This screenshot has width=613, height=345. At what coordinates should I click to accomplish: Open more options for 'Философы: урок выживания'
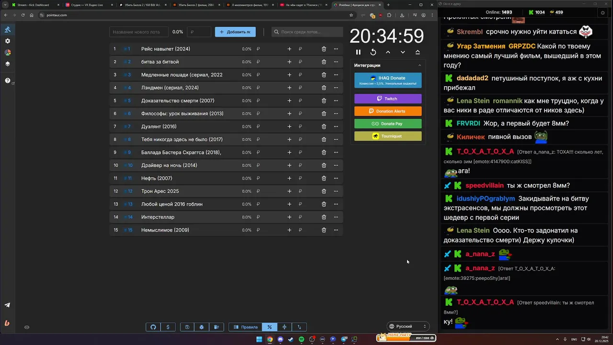(336, 114)
